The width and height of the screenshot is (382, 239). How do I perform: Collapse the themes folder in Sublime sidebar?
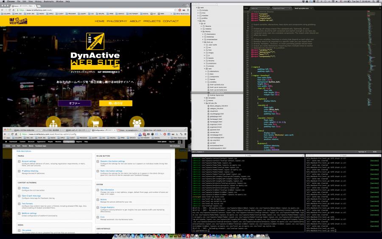202,31
